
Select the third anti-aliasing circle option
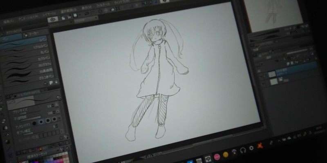click(x=48, y=120)
